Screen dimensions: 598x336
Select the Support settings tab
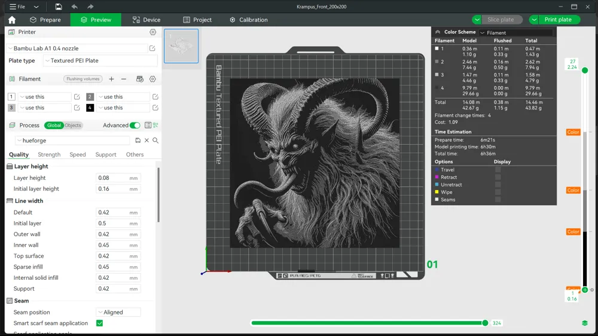click(x=106, y=154)
